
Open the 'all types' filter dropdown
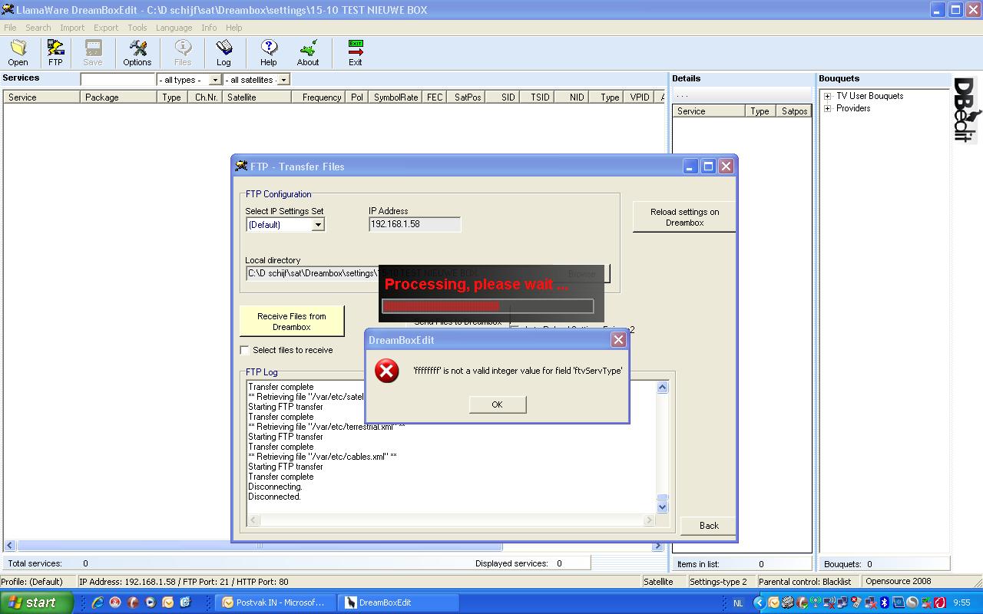(215, 80)
